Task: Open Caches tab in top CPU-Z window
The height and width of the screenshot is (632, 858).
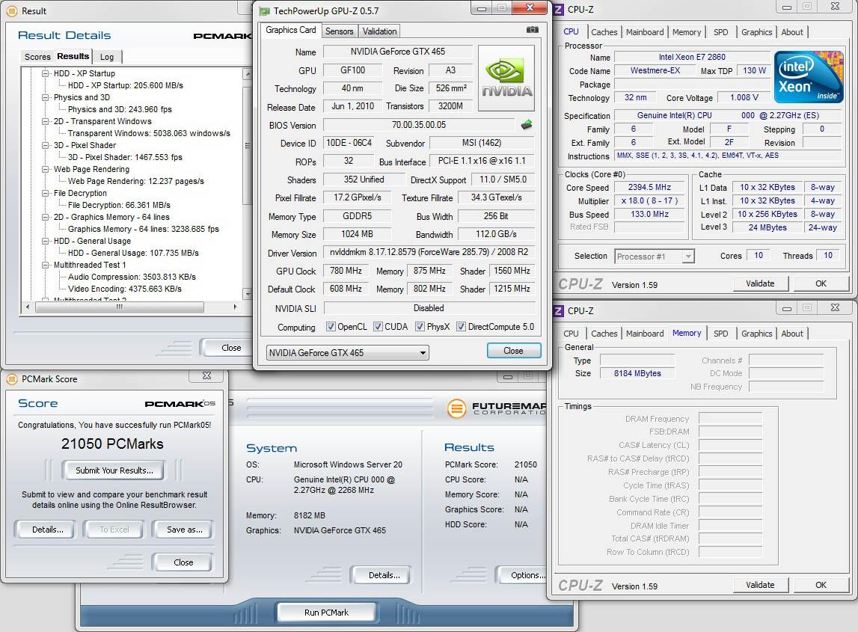Action: 604,32
